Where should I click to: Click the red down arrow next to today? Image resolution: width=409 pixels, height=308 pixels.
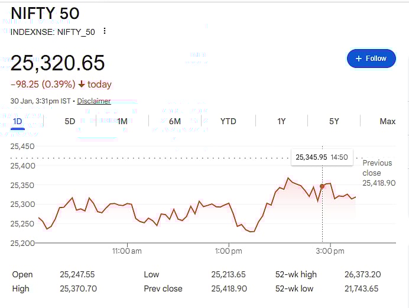[82, 85]
